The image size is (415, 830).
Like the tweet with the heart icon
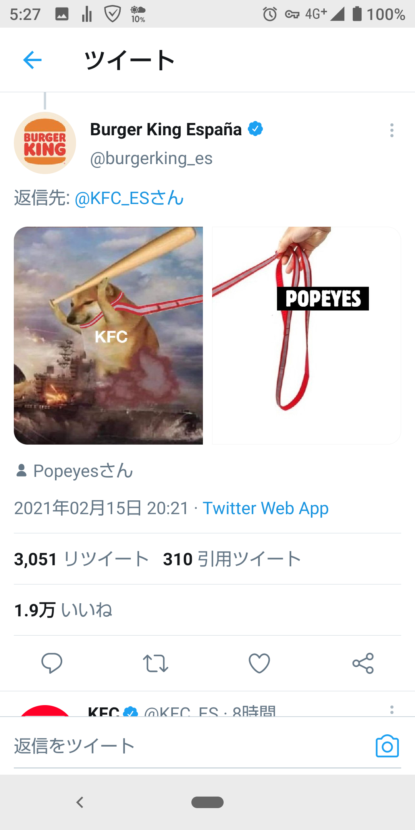[259, 663]
